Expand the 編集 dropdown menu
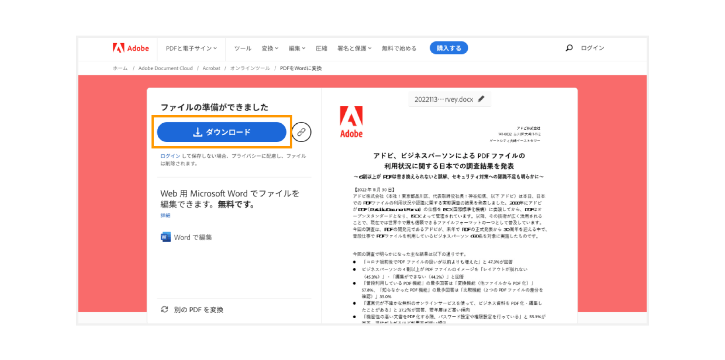Screen dimensions: 725x360 [297, 48]
